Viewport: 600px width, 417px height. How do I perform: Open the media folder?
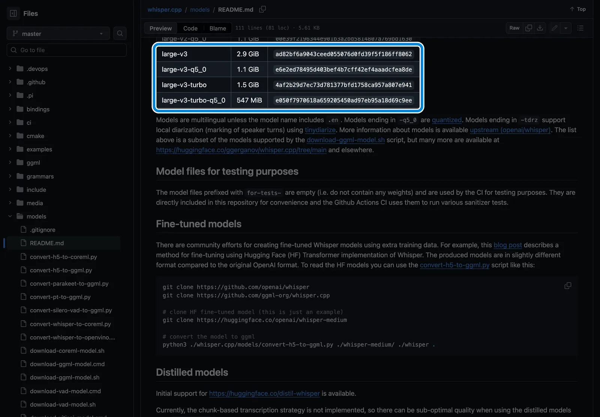(35, 203)
